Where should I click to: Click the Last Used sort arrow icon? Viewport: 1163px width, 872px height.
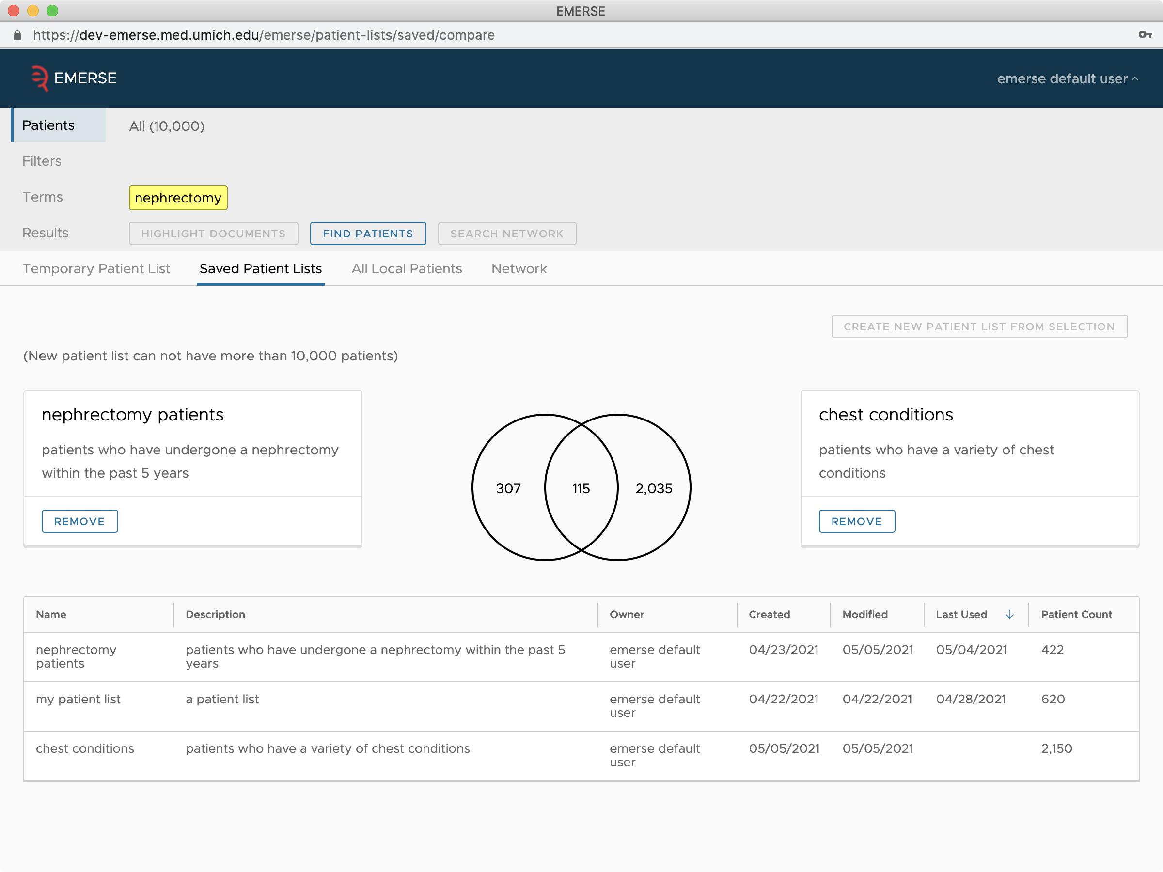[1006, 614]
